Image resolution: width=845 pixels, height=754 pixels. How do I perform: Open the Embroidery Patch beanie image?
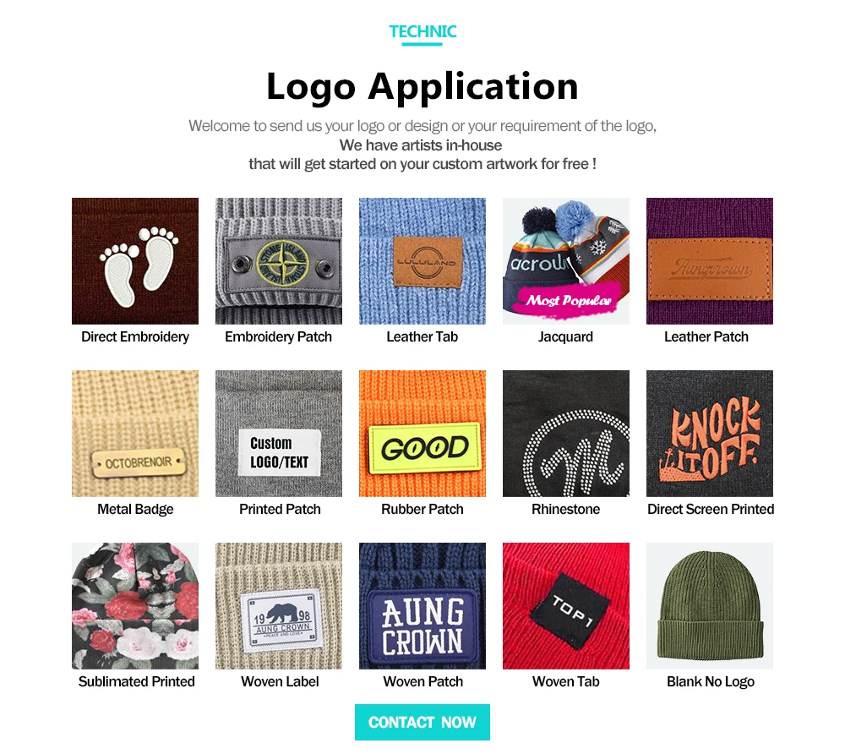[x=279, y=261]
